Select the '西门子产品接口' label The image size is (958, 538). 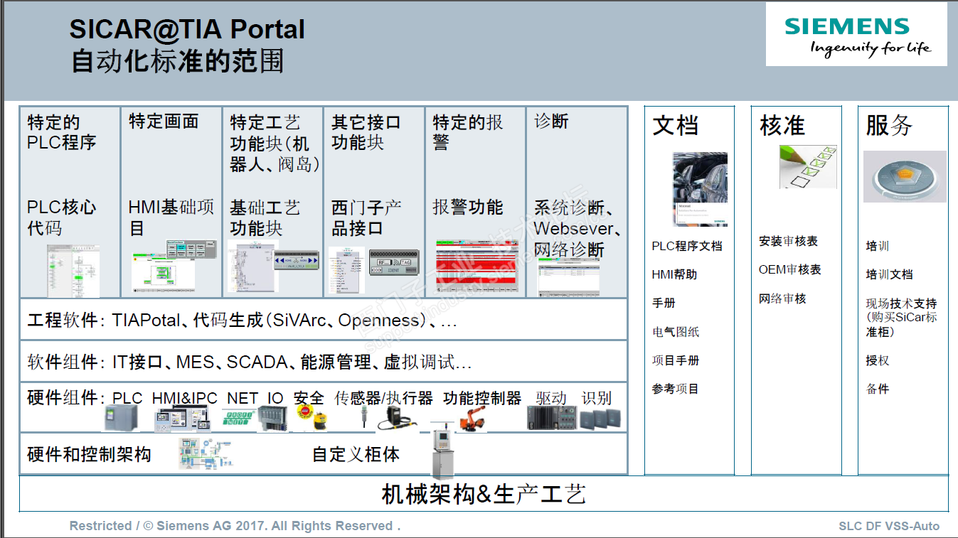(x=366, y=217)
